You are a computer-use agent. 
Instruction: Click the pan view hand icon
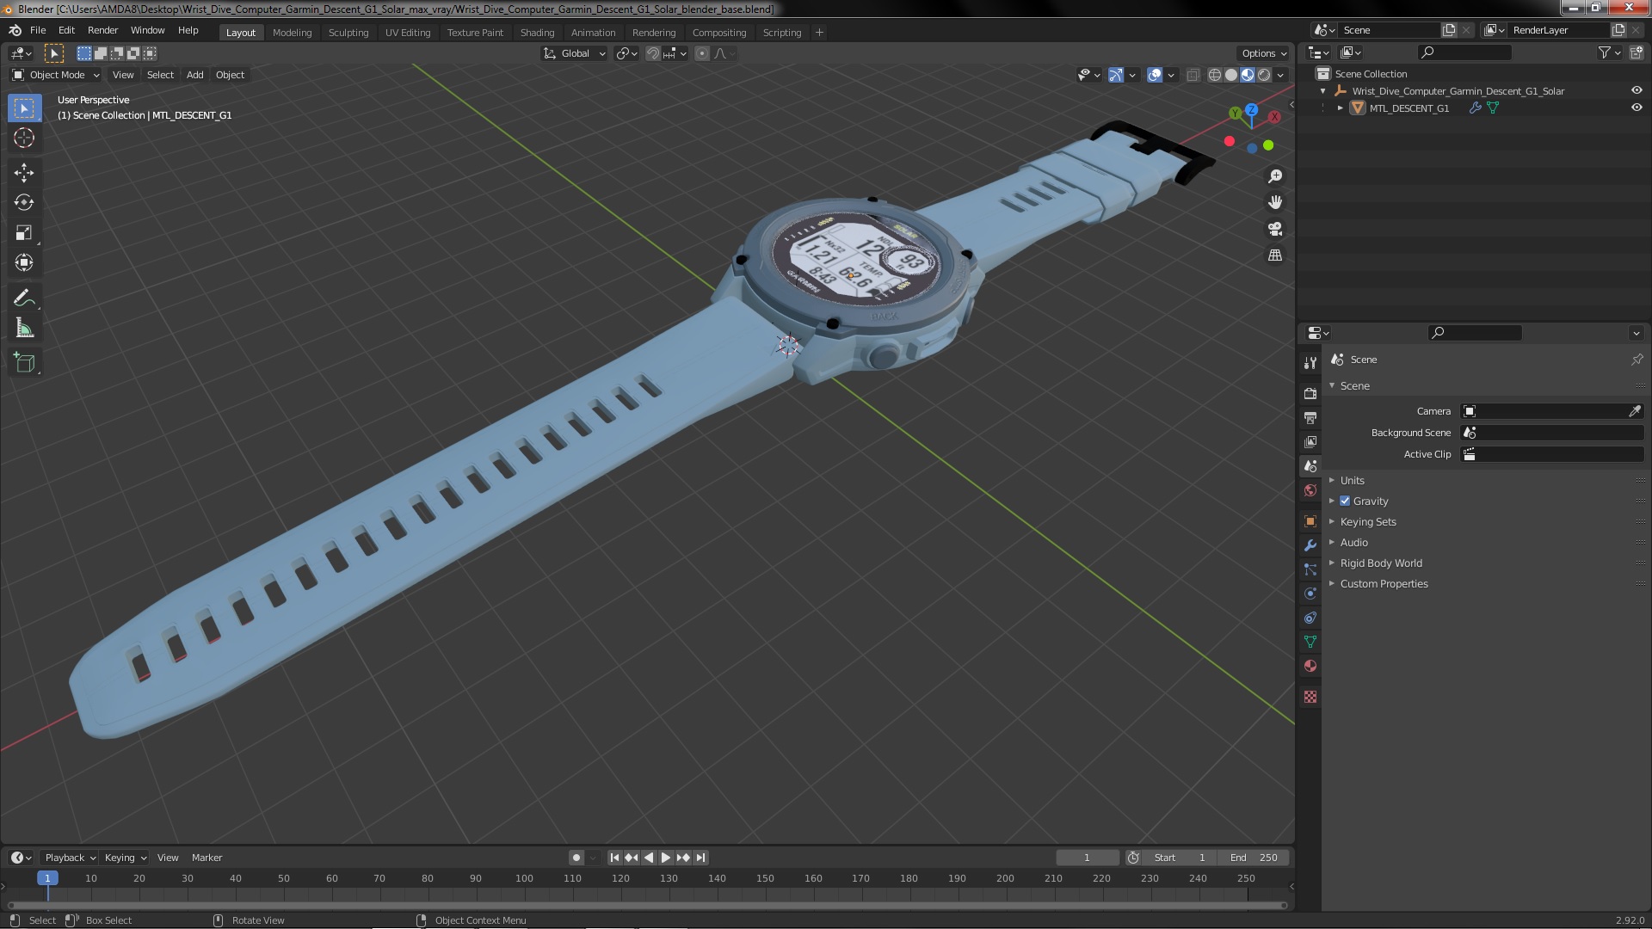(x=1275, y=202)
